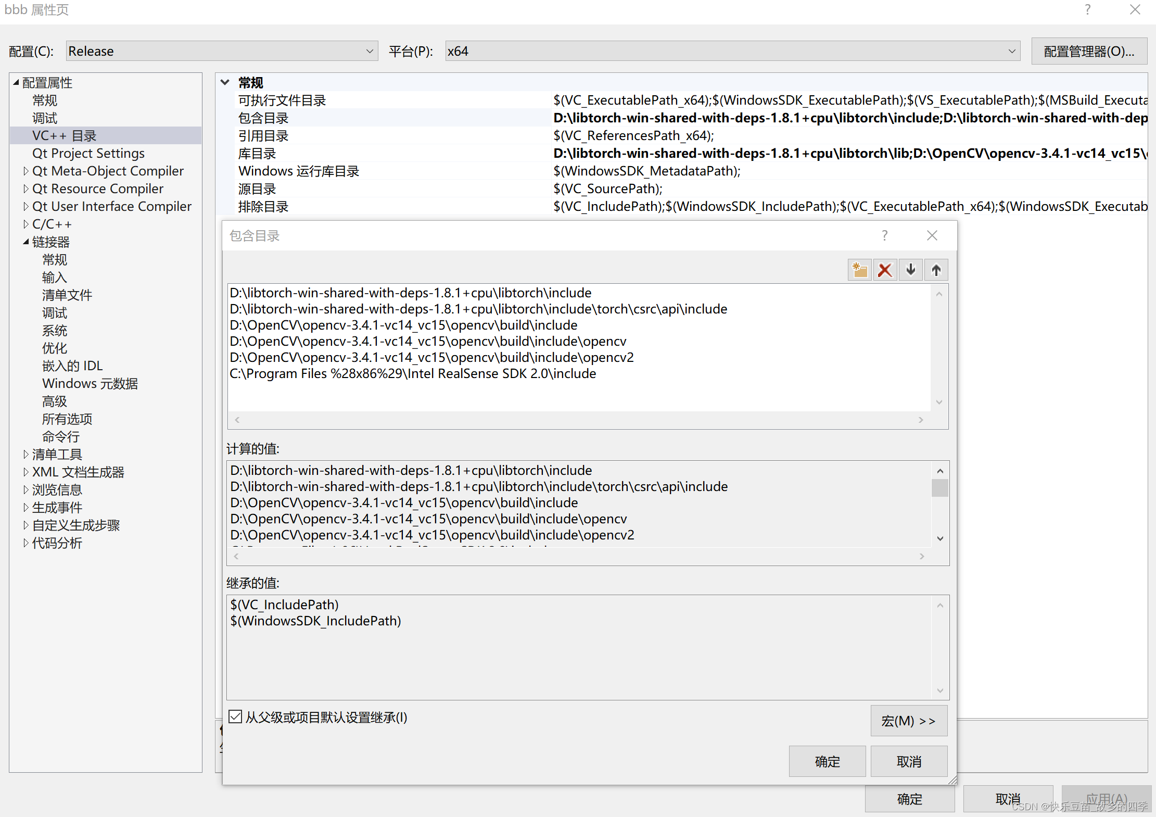
Task: Select Qt Project Settings item
Action: pos(88,153)
